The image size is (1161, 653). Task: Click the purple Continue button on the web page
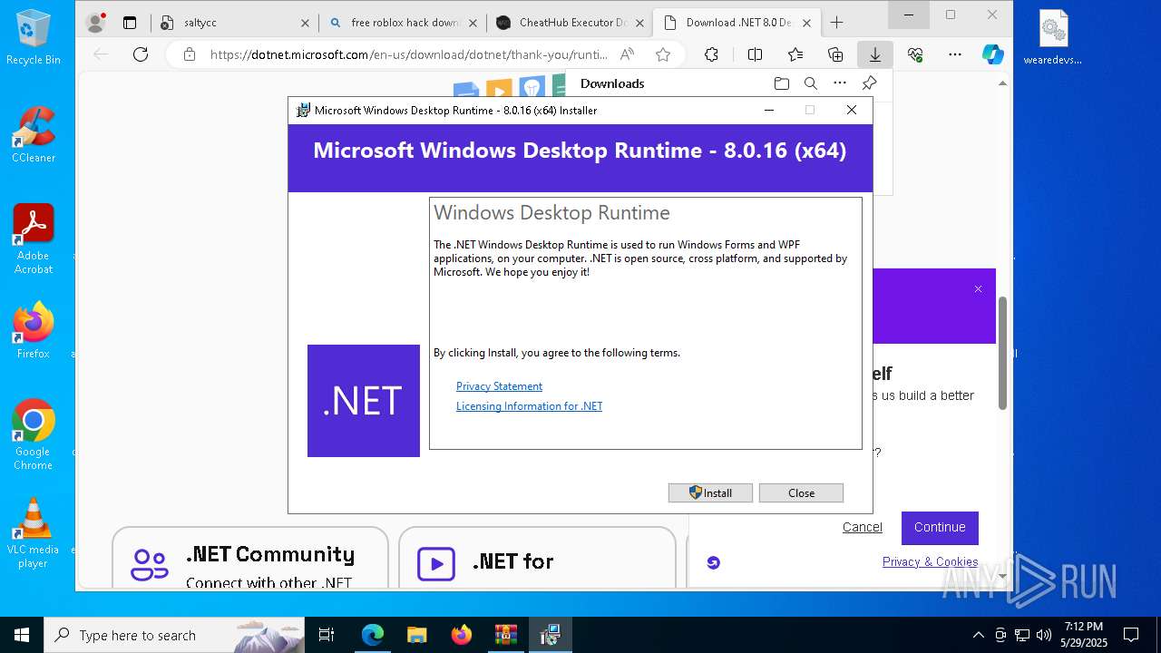coord(940,527)
